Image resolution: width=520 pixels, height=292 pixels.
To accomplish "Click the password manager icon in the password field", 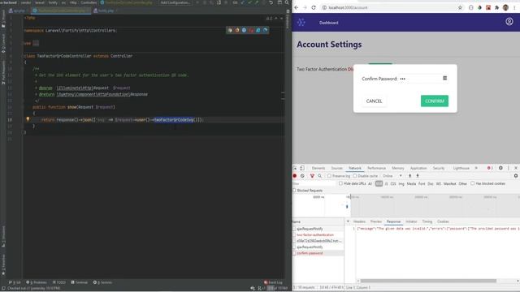I will pyautogui.click(x=444, y=78).
